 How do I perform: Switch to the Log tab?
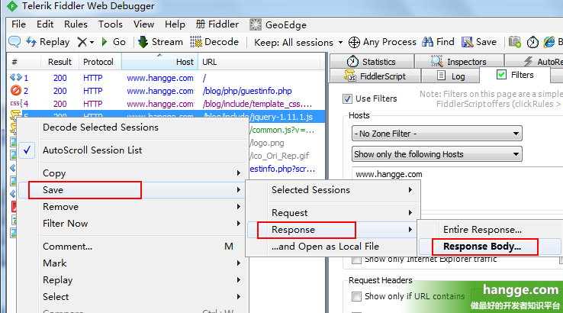tap(451, 76)
